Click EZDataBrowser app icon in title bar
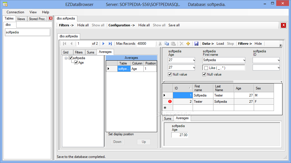 coord(5,4)
